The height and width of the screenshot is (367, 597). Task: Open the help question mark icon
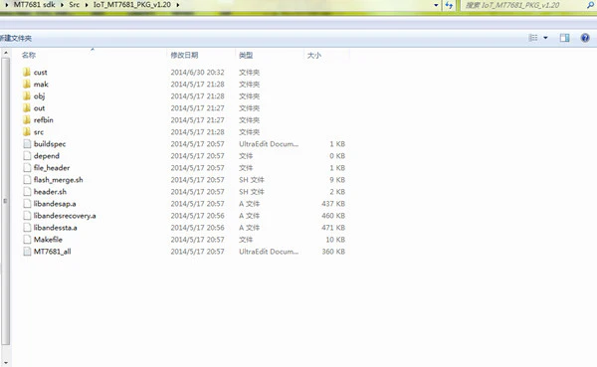(x=585, y=38)
